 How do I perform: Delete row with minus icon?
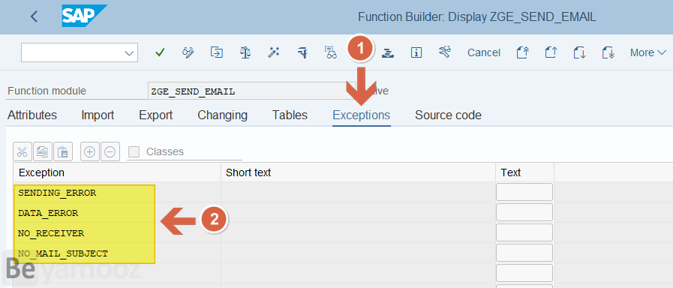110,151
